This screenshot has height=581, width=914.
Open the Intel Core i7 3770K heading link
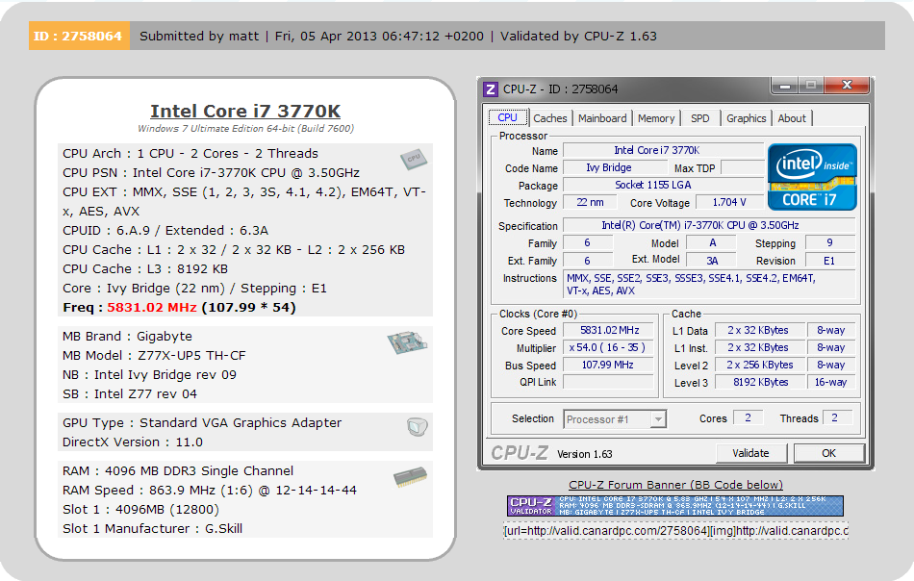pyautogui.click(x=245, y=111)
